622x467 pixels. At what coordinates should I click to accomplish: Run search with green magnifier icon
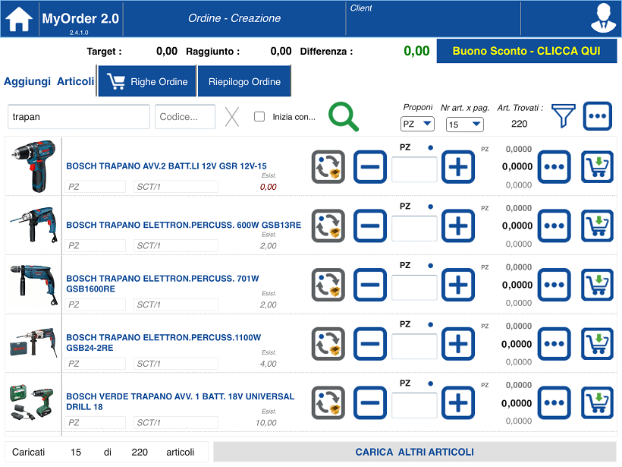(343, 117)
